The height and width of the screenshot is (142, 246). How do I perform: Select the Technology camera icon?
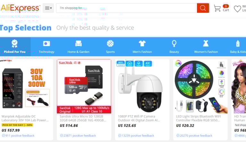(46, 43)
